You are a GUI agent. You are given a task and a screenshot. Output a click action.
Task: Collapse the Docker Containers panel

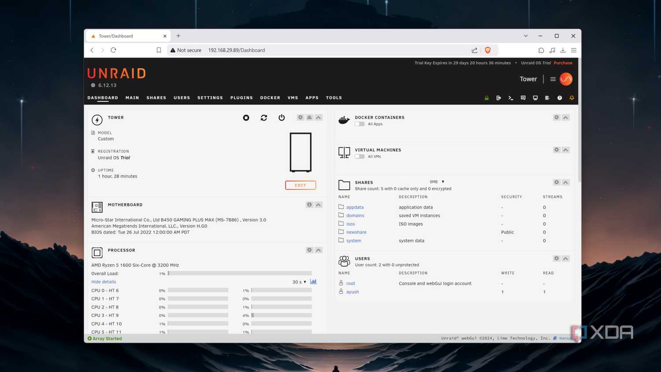(566, 117)
